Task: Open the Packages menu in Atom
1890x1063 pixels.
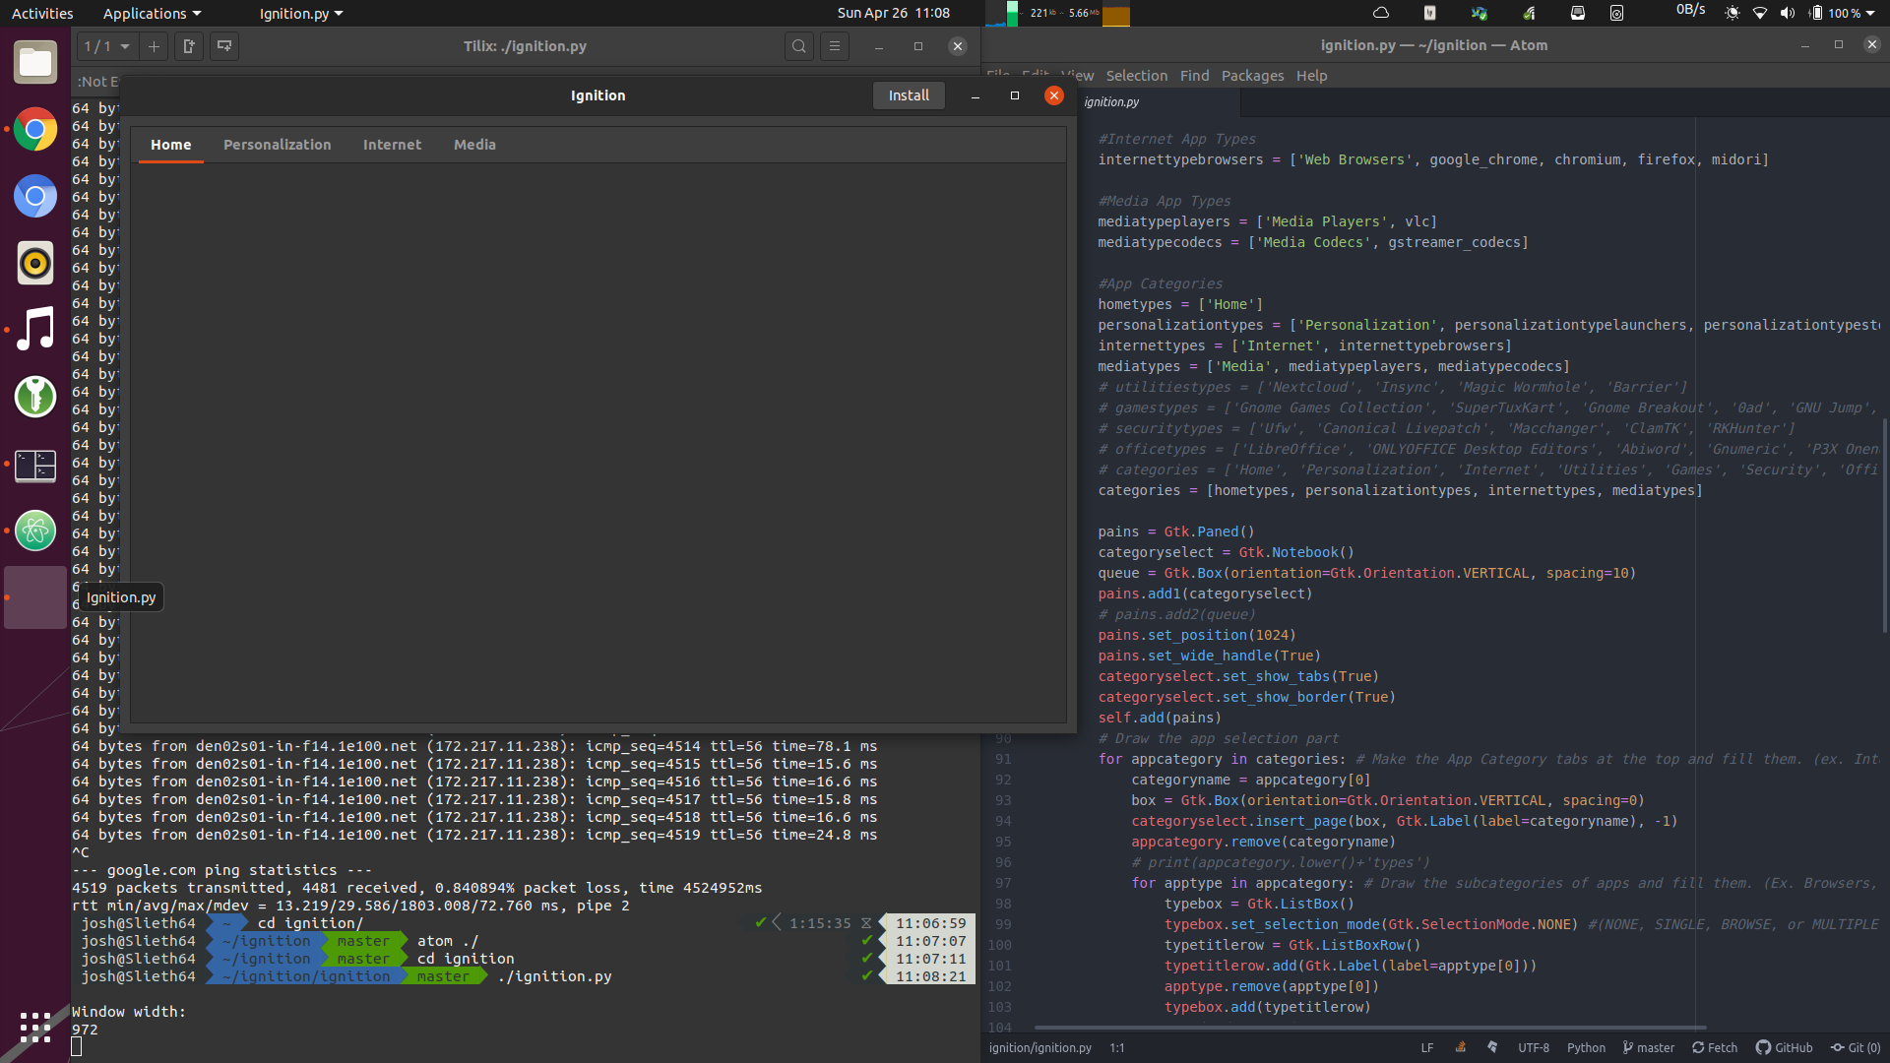Action: click(x=1251, y=74)
